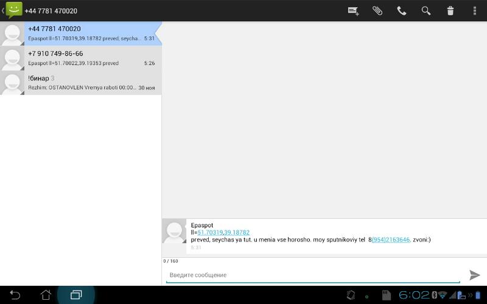487x304 pixels.
Task: Tap the messaging app smiley icon
Action: click(x=13, y=10)
